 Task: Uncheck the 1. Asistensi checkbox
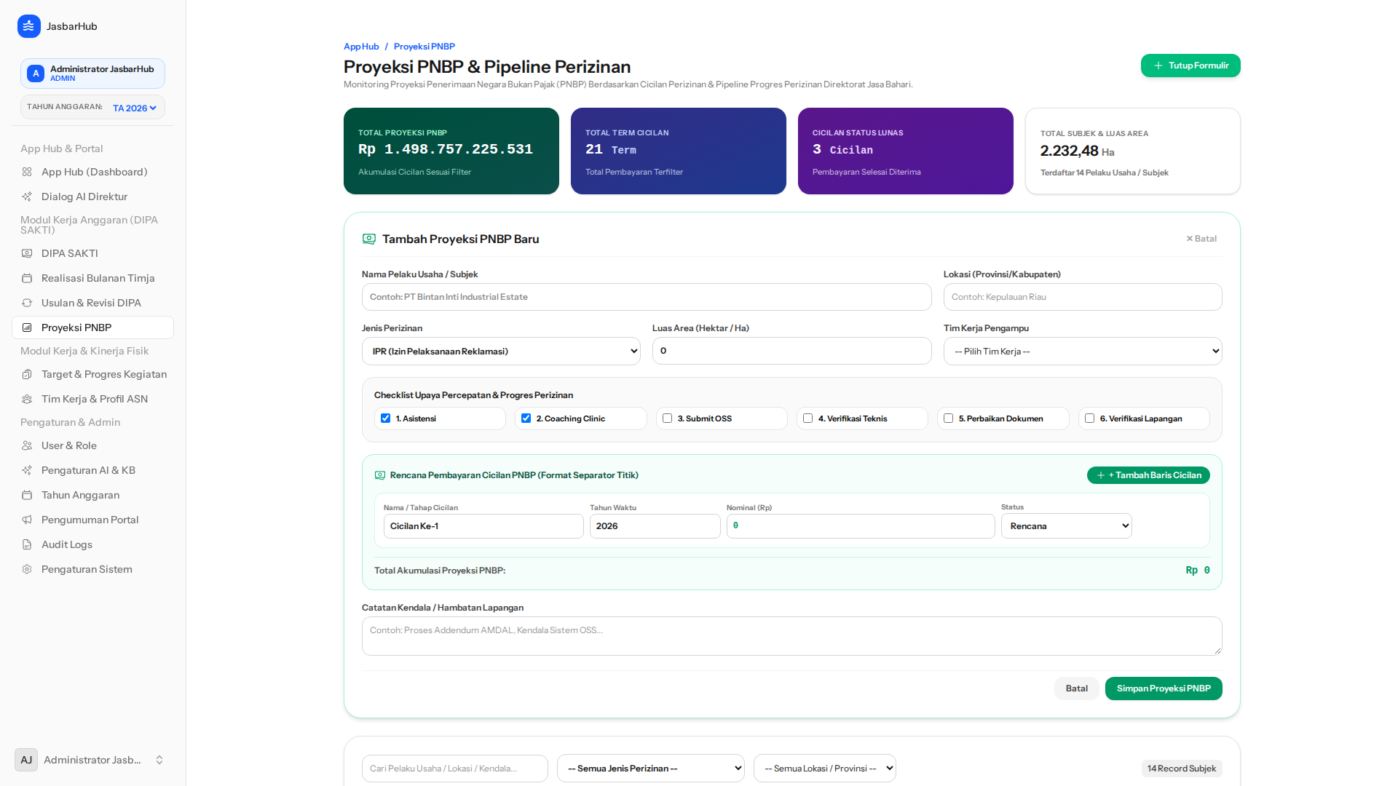[x=386, y=418]
